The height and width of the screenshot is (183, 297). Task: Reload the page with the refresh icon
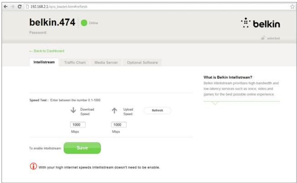[x=20, y=7]
